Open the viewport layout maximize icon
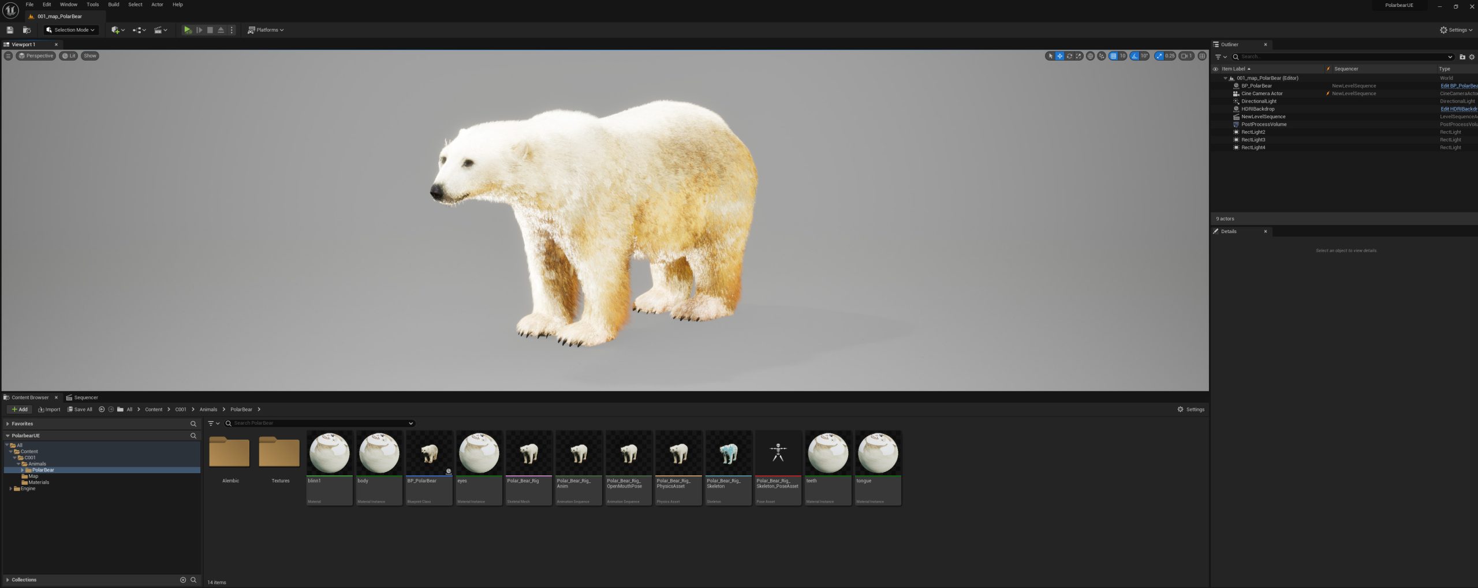 1202,56
